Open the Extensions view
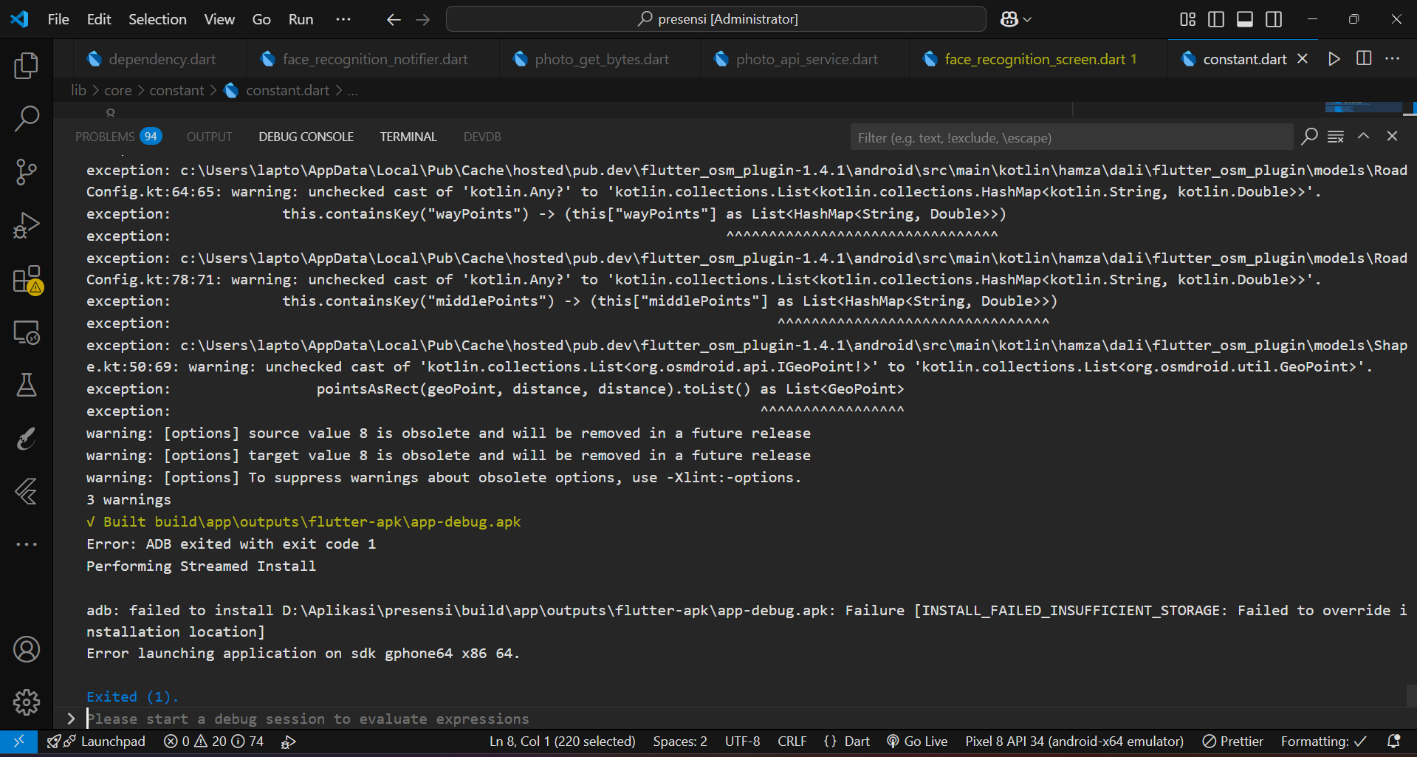The image size is (1417, 757). tap(27, 279)
